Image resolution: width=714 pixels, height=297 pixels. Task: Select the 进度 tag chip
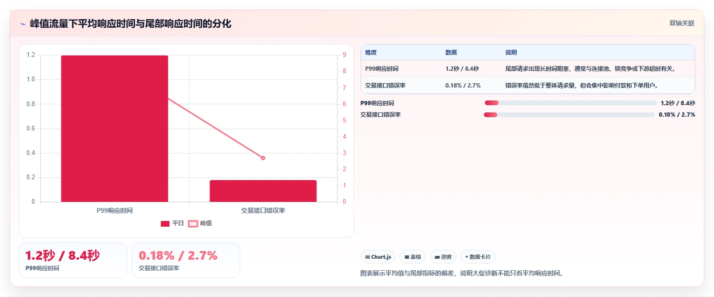(443, 257)
